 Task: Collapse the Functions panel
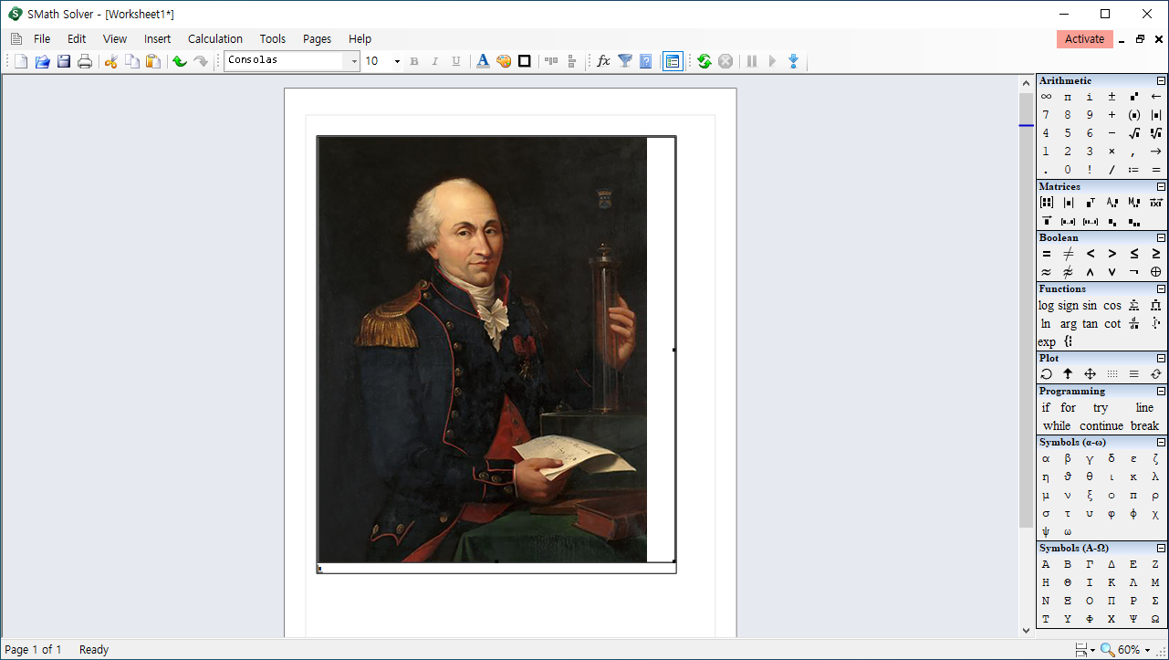(x=1161, y=289)
